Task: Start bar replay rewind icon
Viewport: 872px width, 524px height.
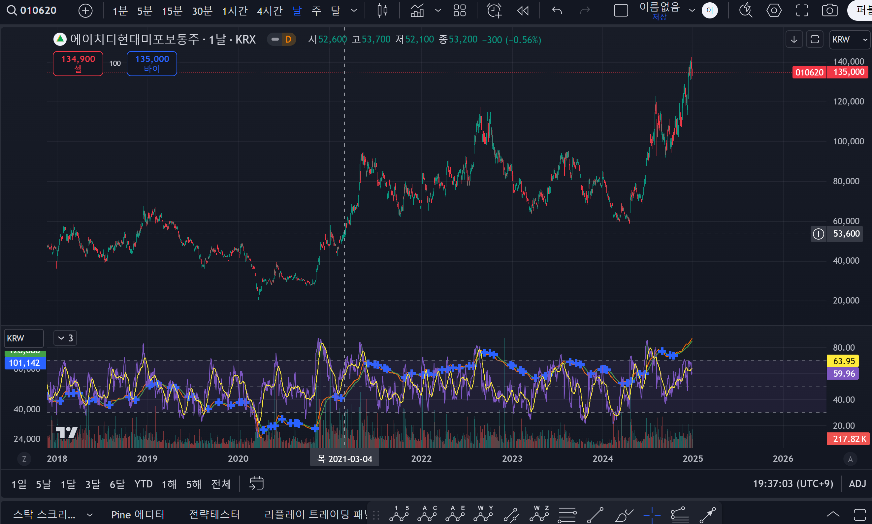Action: click(x=523, y=11)
